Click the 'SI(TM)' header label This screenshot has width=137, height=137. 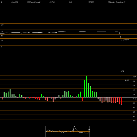pyautogui.click(x=52, y=2)
